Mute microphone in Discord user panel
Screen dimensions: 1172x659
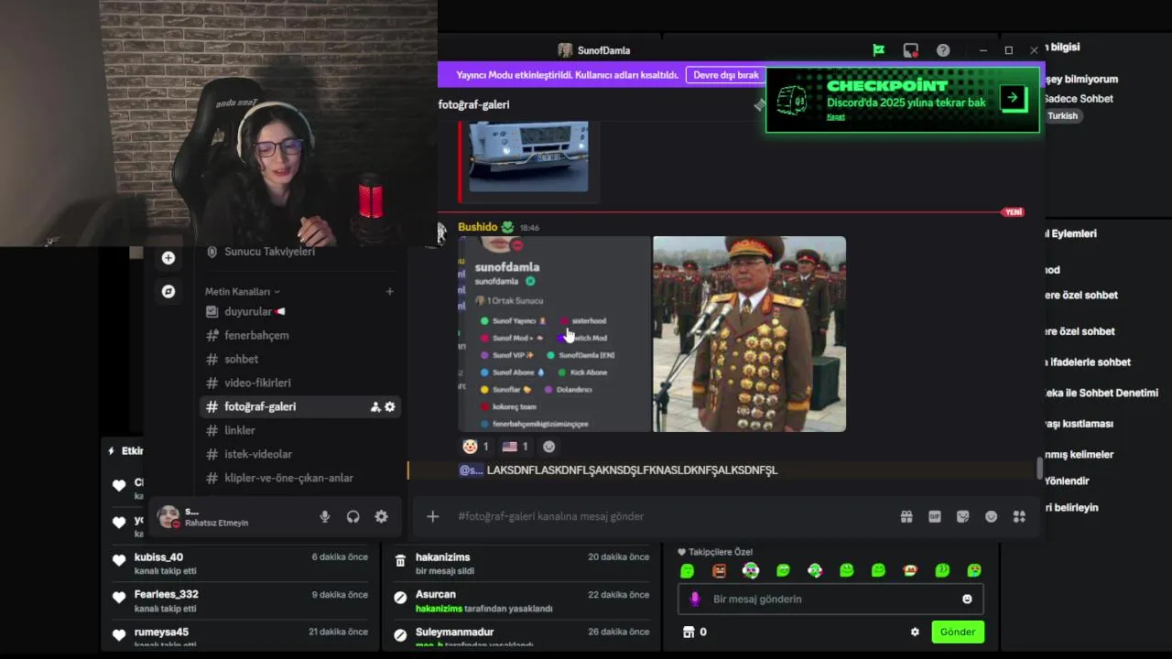(324, 516)
